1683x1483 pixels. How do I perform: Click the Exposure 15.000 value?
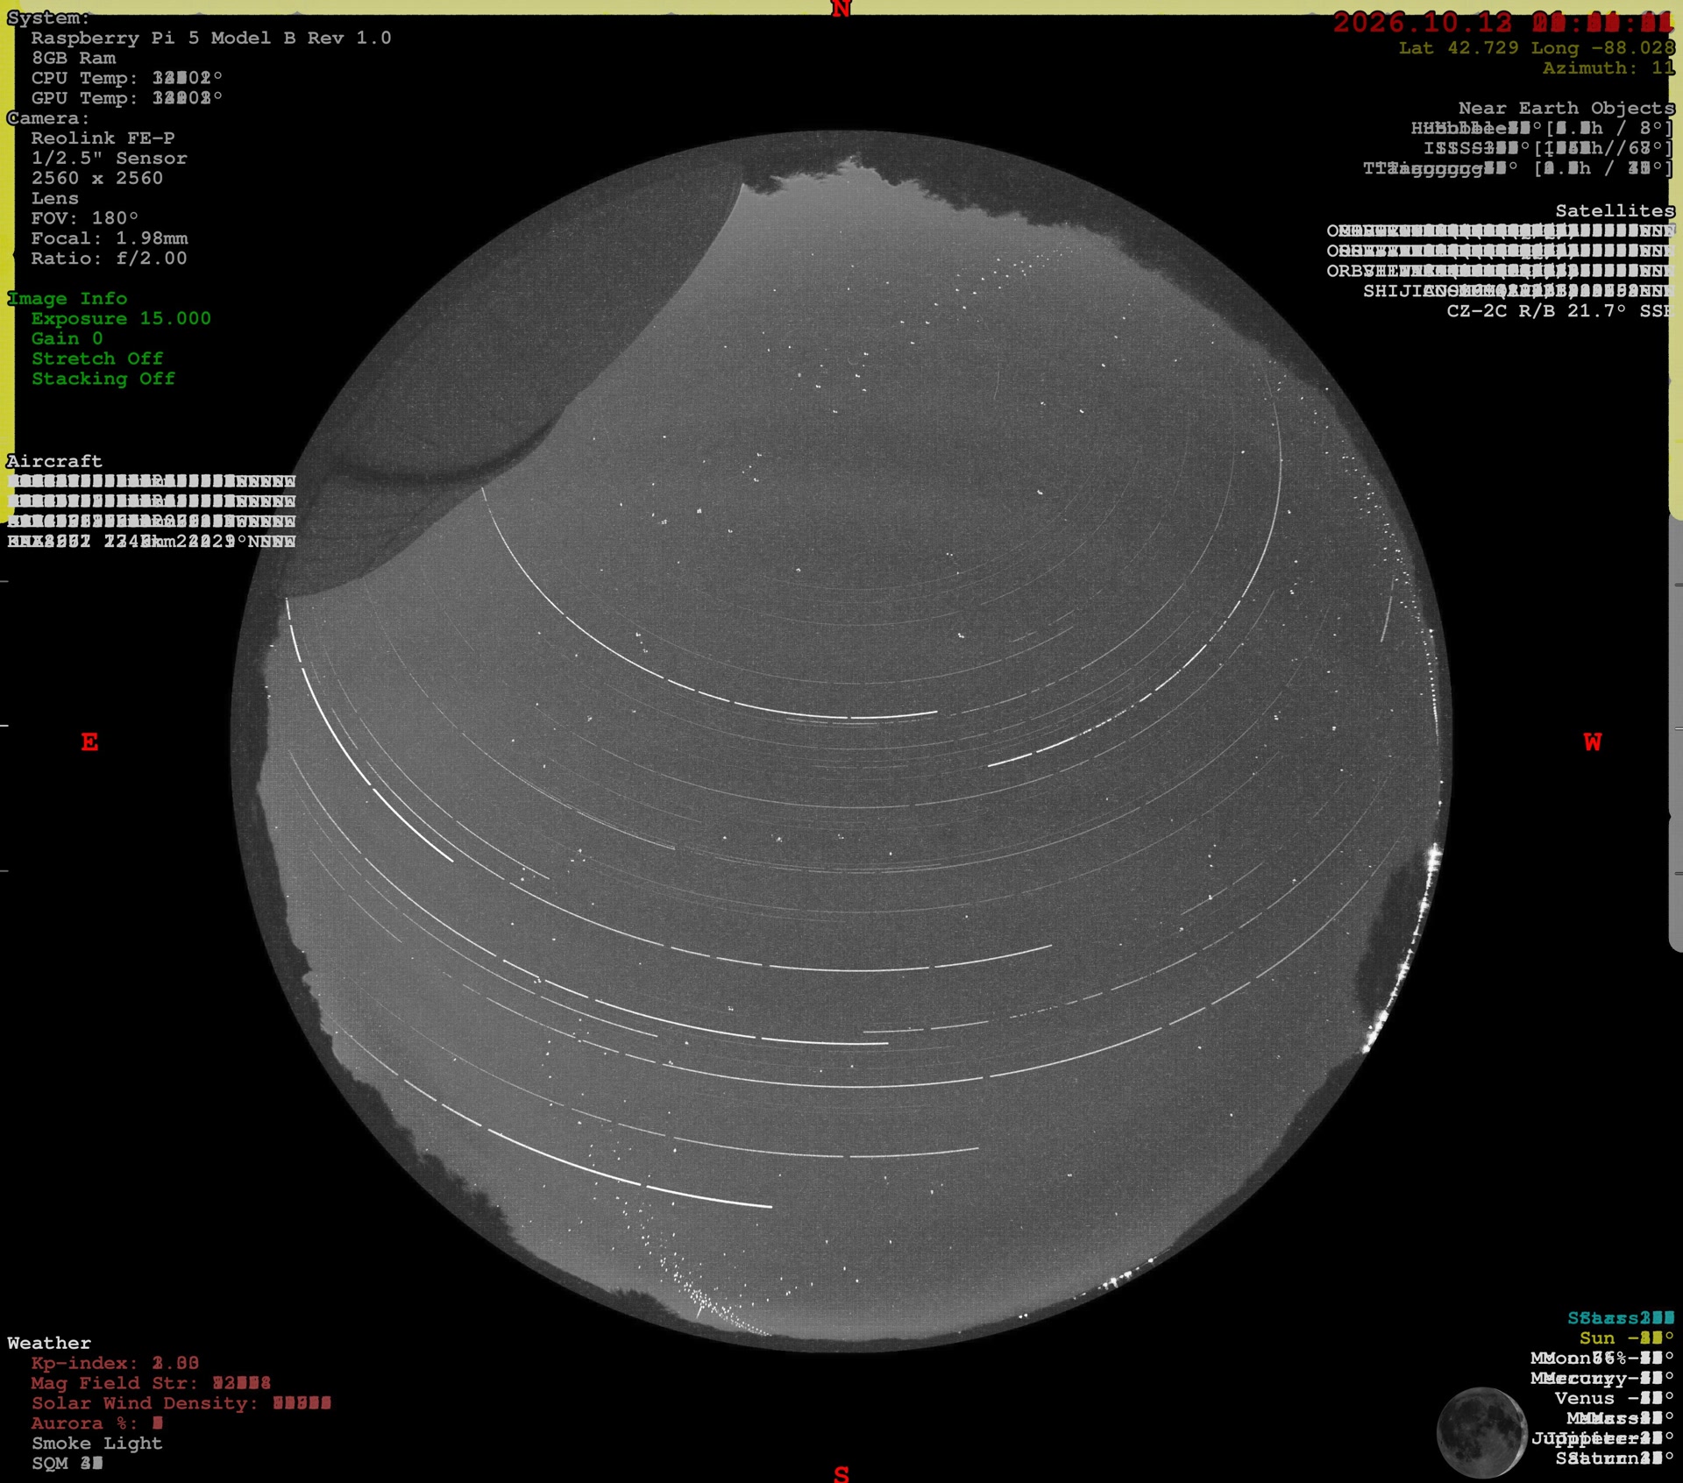click(x=121, y=318)
